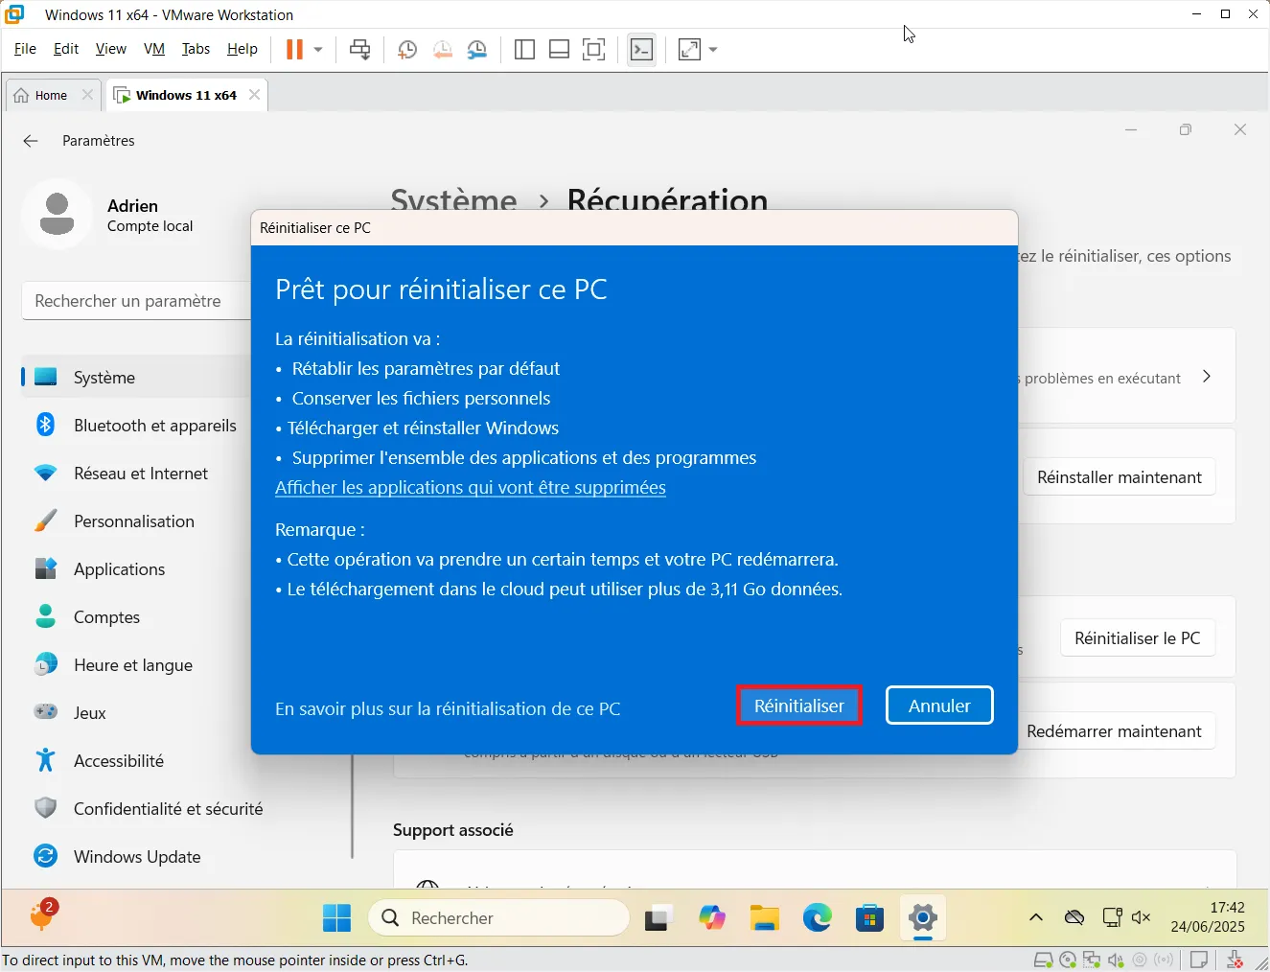1270x972 pixels.
Task: Open link Afficher les applications qui vont être supprimées
Action: coord(471,488)
